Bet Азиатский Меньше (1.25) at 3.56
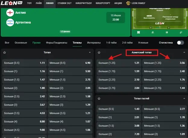This screenshot has height=138, width=188. [x=164, y=63]
